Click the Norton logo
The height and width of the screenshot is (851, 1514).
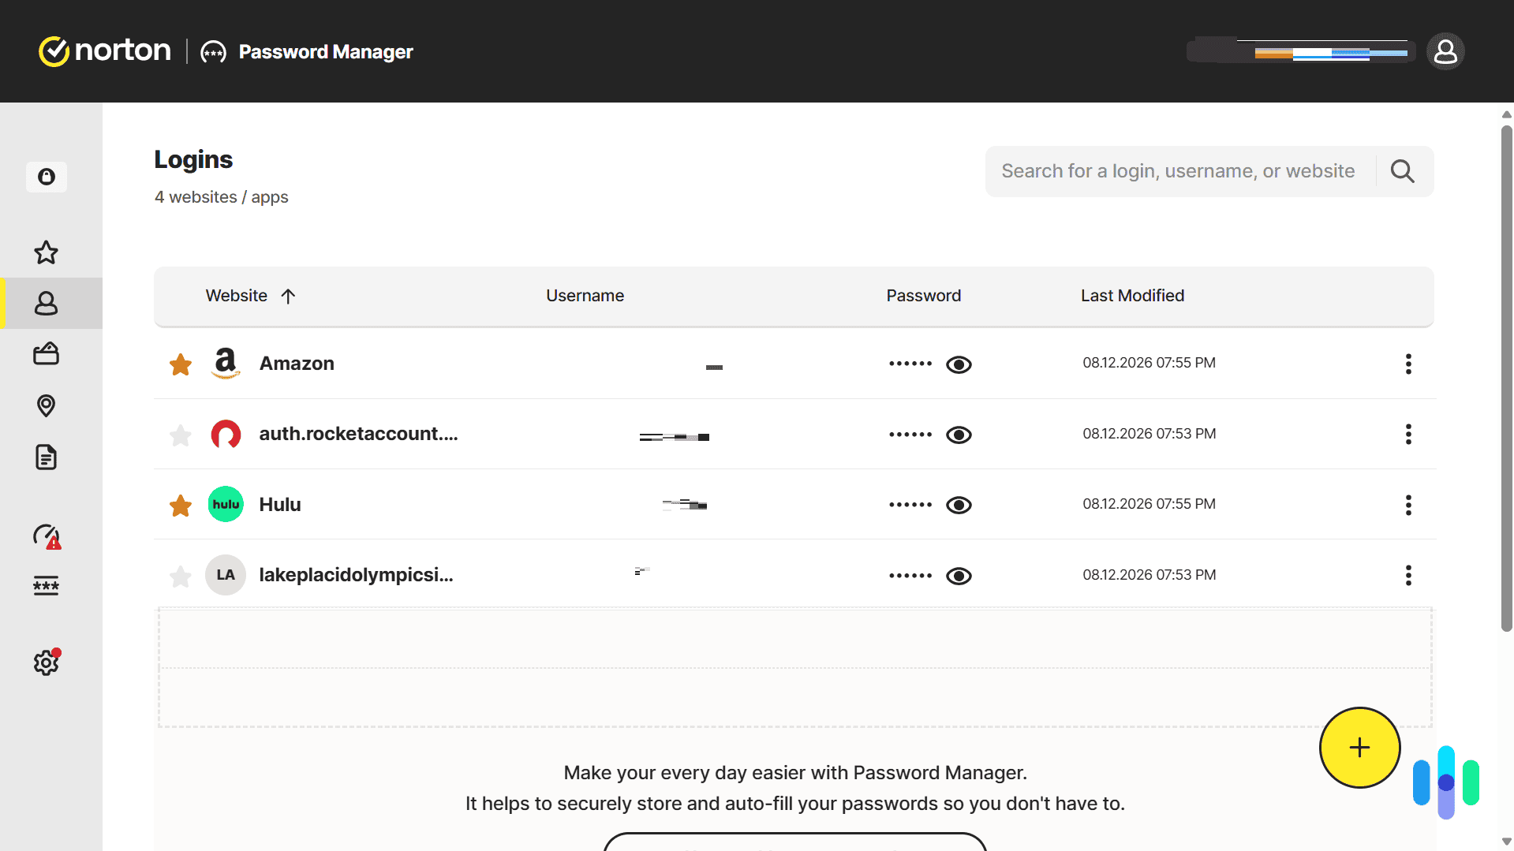(105, 51)
